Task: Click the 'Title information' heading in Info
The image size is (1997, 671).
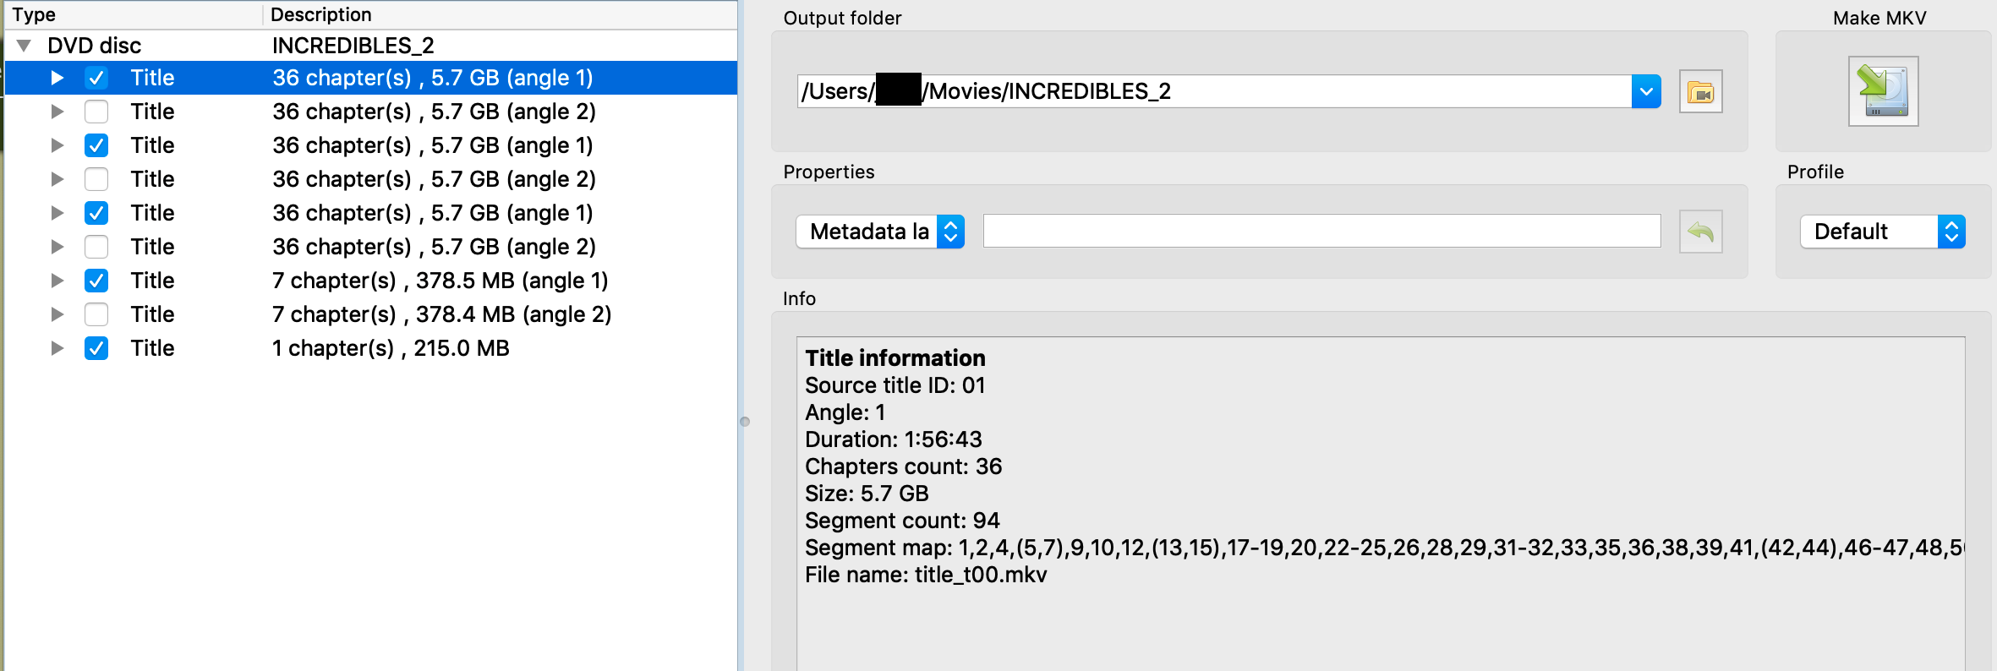Action: tap(895, 358)
